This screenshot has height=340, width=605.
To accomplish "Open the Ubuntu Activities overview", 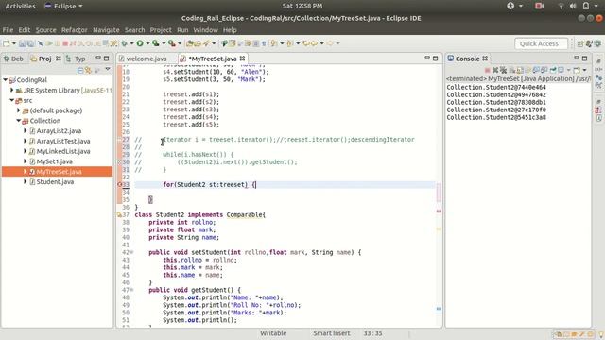I will tap(20, 6).
